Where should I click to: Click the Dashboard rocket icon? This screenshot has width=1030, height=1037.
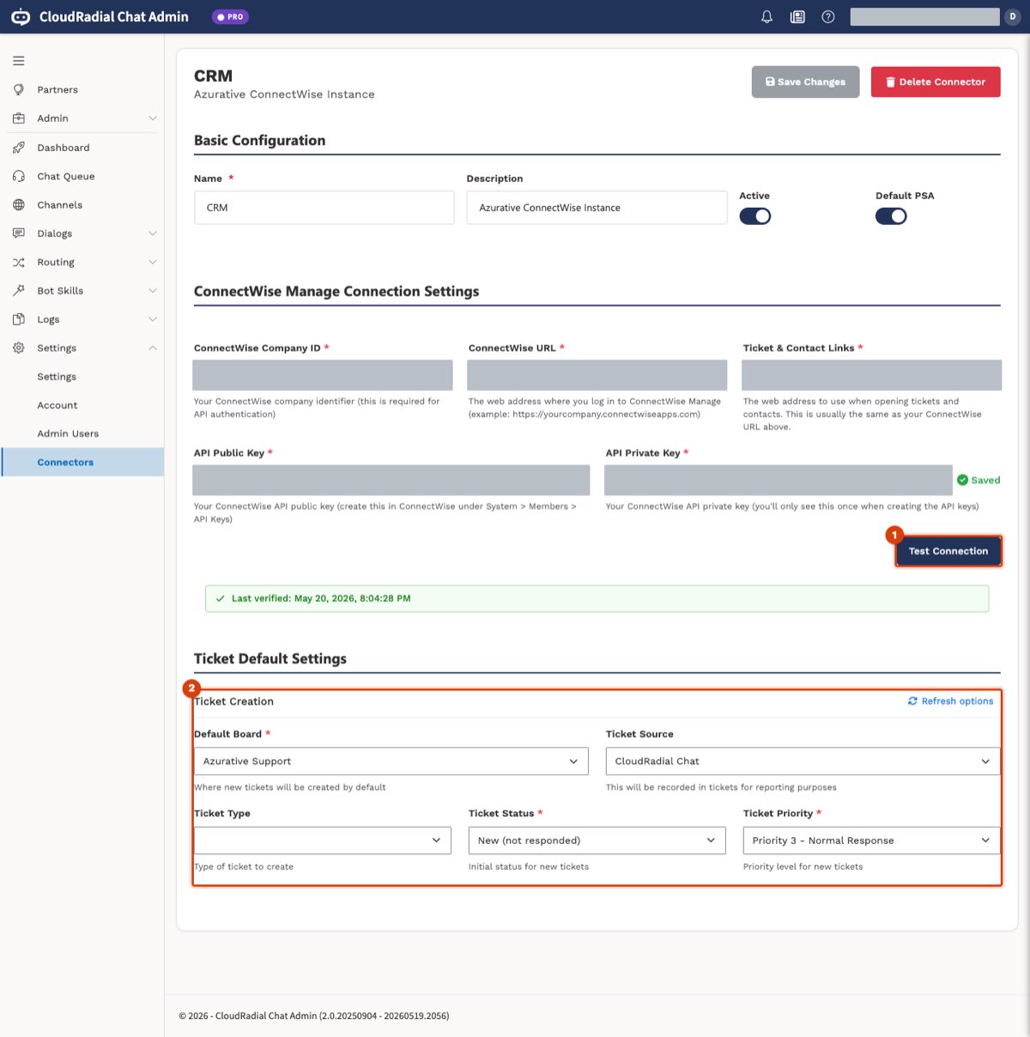[x=19, y=148]
